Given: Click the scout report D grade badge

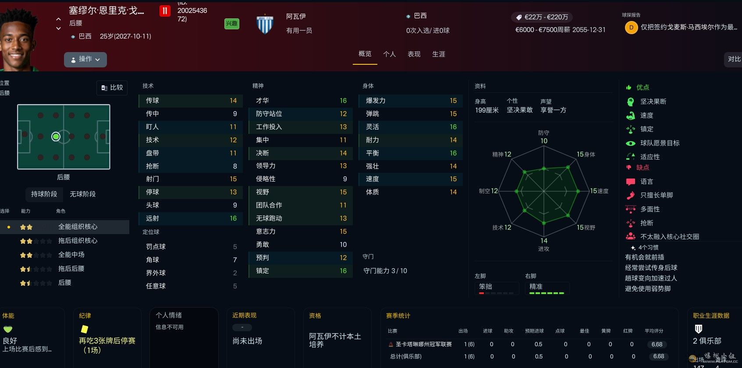Looking at the screenshot, I should tap(631, 27).
